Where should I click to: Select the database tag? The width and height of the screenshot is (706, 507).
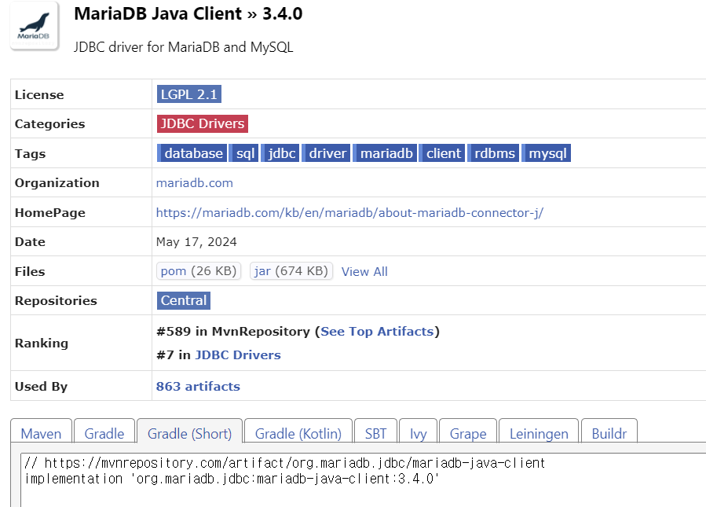(x=192, y=153)
